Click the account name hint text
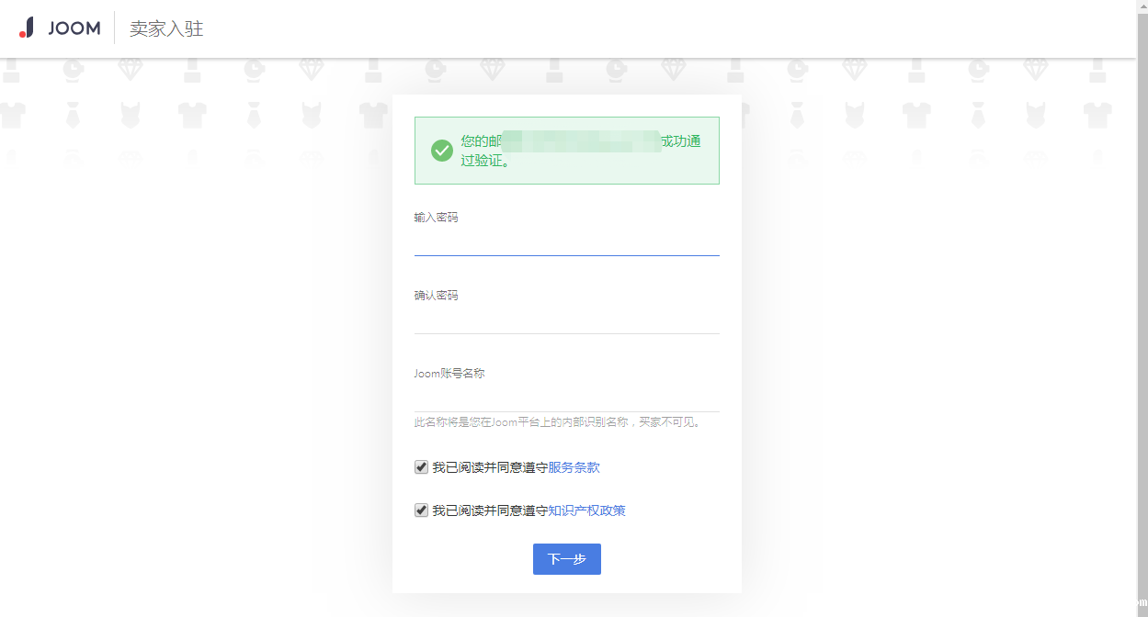1148x617 pixels. (559, 422)
